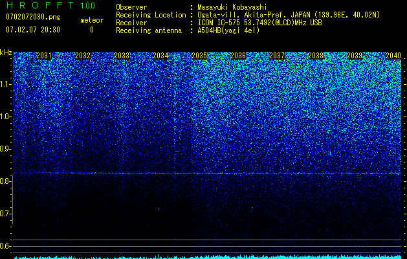Image resolution: width=407 pixels, height=259 pixels.
Task: Select the version number 1.00
Action: 87,5
